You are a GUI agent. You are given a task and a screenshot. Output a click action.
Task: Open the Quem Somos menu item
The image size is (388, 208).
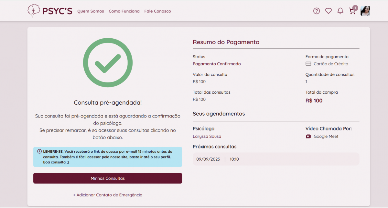point(91,11)
